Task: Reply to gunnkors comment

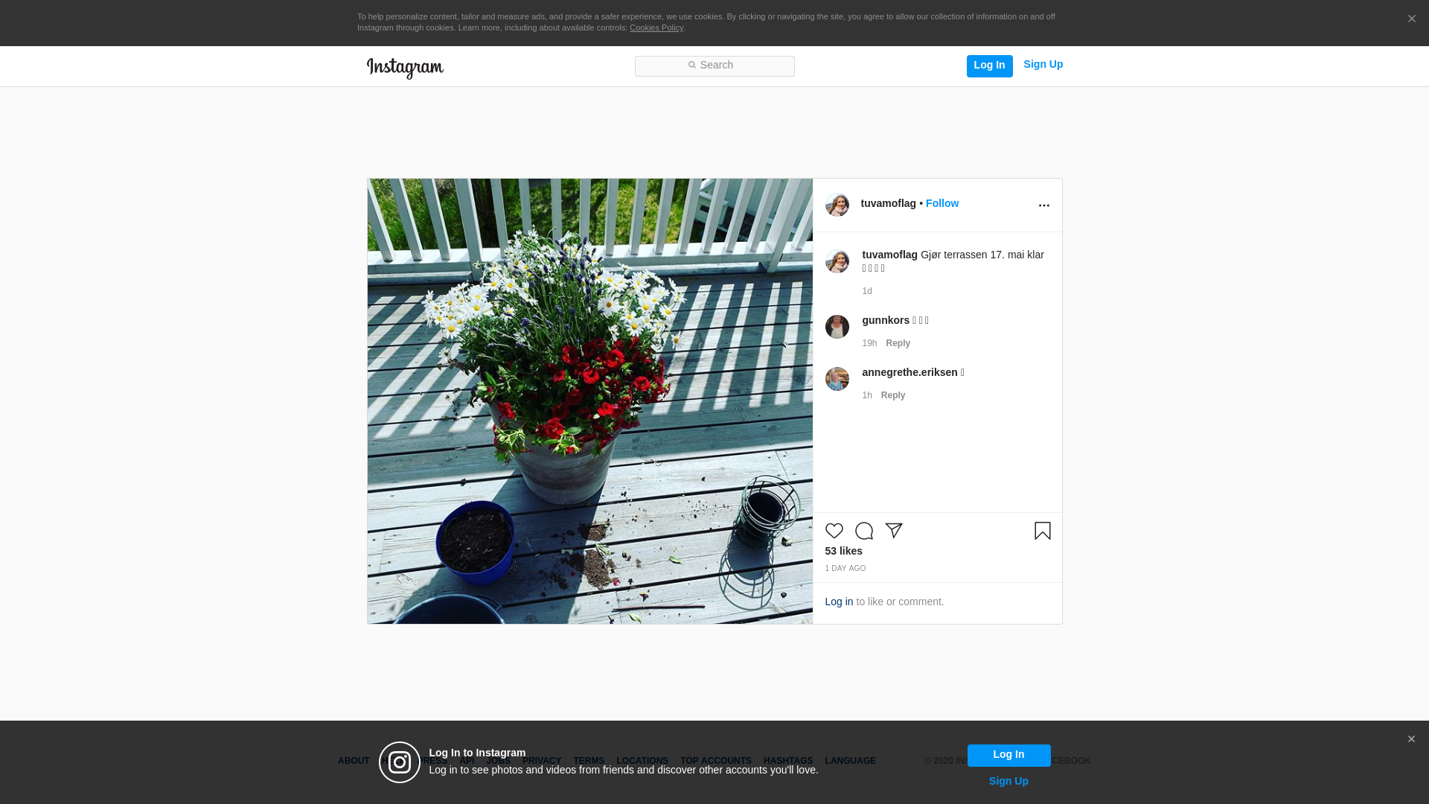Action: point(898,343)
